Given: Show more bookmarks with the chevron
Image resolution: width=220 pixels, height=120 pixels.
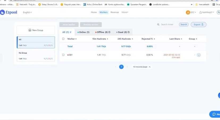Looking at the screenshot, I should [192, 5].
